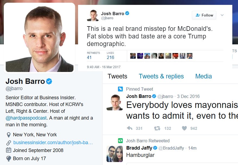The image size is (238, 165).
Task: Select the Tweets tab
Action: coord(117,76)
